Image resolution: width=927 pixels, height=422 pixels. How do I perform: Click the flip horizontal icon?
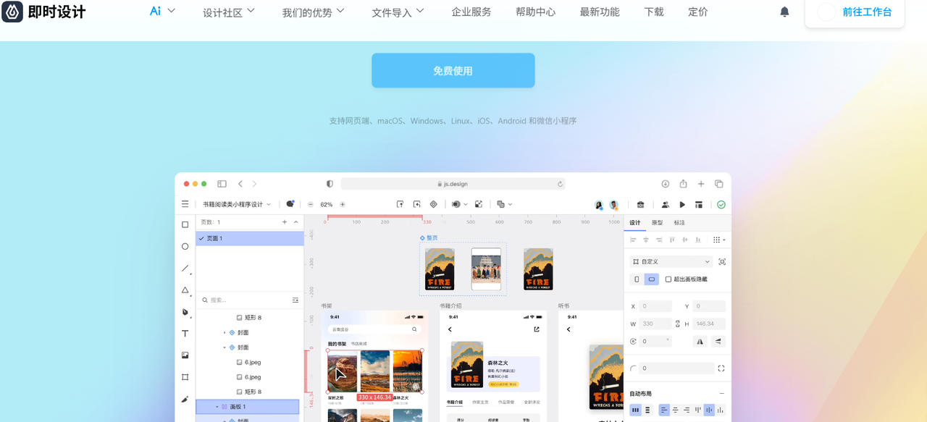pos(700,341)
